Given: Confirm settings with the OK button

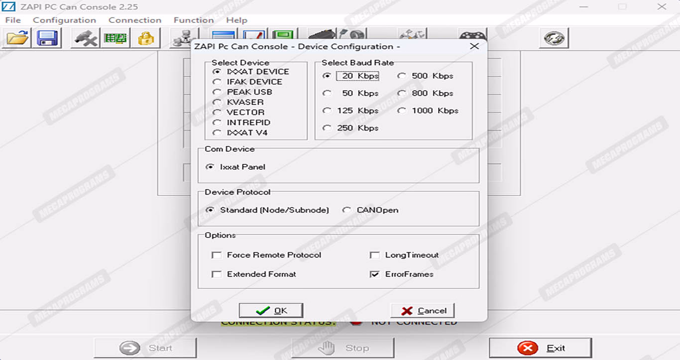Looking at the screenshot, I should tap(271, 311).
